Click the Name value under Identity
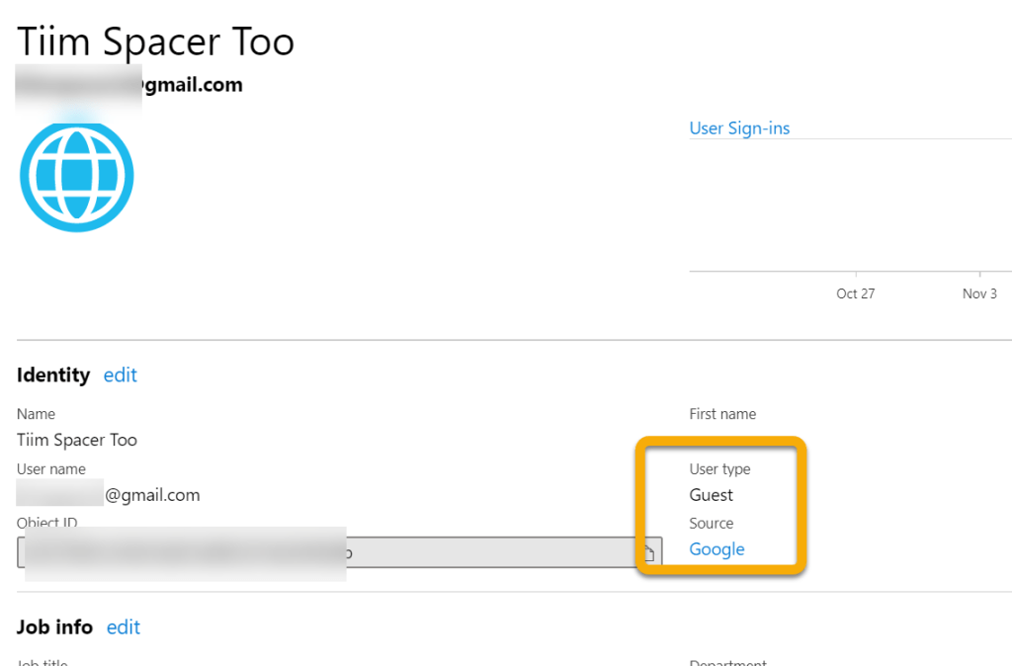This screenshot has width=1012, height=666. click(x=77, y=441)
